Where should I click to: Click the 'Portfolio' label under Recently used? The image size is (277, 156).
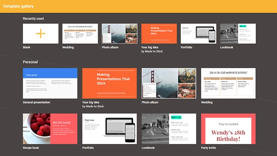point(186,47)
